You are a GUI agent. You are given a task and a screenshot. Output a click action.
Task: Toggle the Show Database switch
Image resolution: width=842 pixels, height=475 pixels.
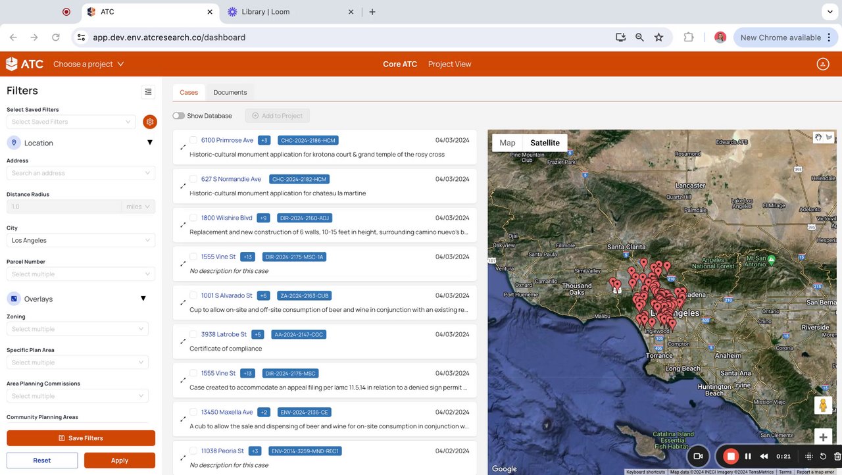(178, 116)
